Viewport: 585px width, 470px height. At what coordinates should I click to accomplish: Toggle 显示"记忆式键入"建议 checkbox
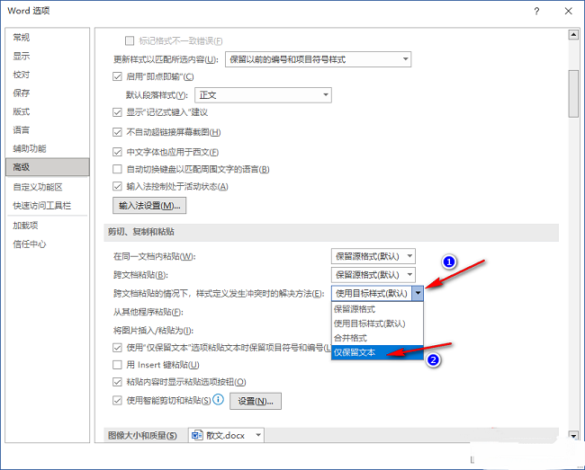pyautogui.click(x=117, y=112)
